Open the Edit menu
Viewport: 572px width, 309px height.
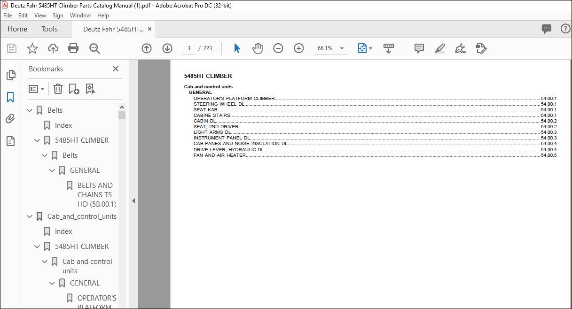(x=23, y=15)
